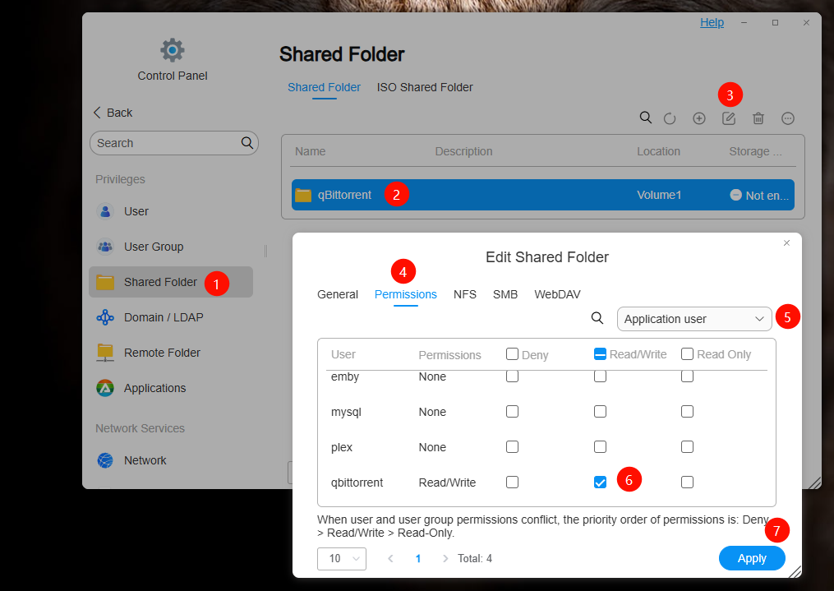Click page number 1 in pagination
Viewport: 834px width, 591px height.
tap(418, 559)
